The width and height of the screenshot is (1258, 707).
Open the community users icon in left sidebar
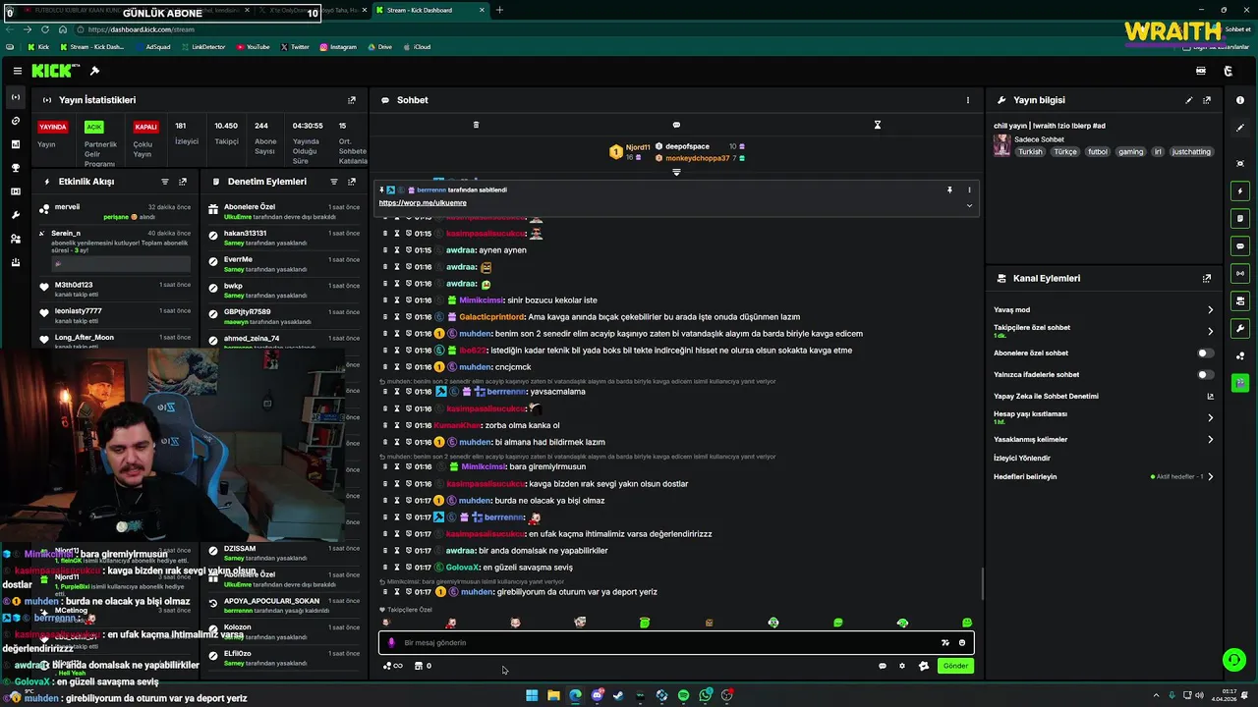pos(15,239)
